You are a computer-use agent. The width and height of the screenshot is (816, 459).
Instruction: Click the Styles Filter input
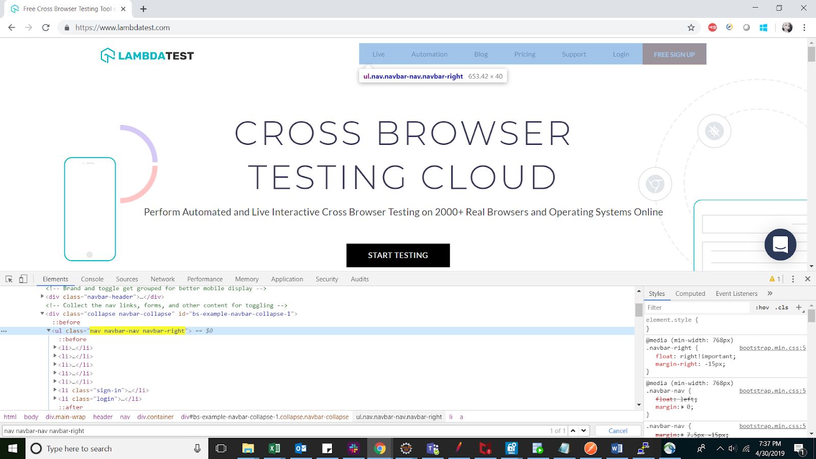click(698, 308)
